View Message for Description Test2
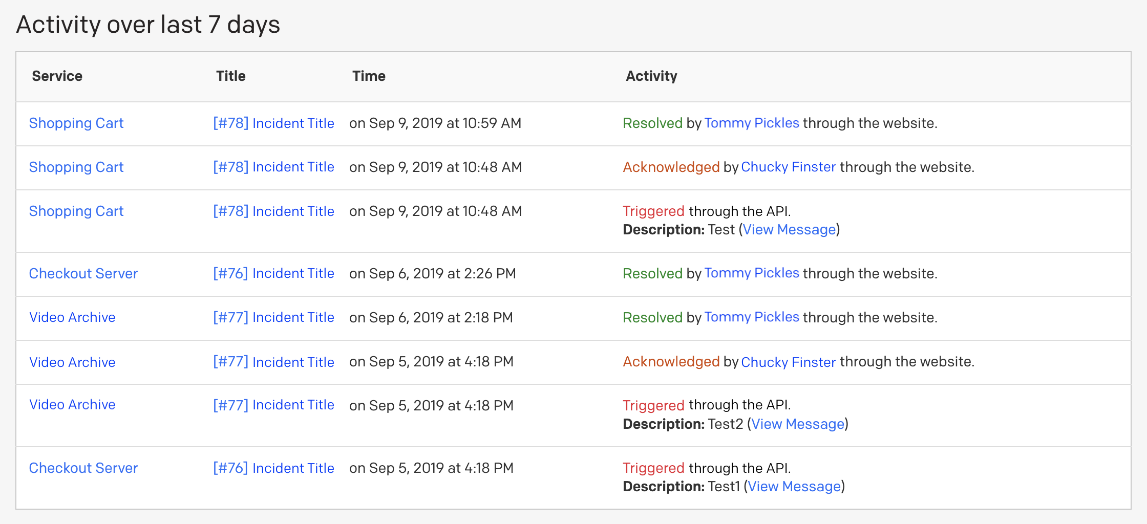Image resolution: width=1147 pixels, height=524 pixels. 798,424
